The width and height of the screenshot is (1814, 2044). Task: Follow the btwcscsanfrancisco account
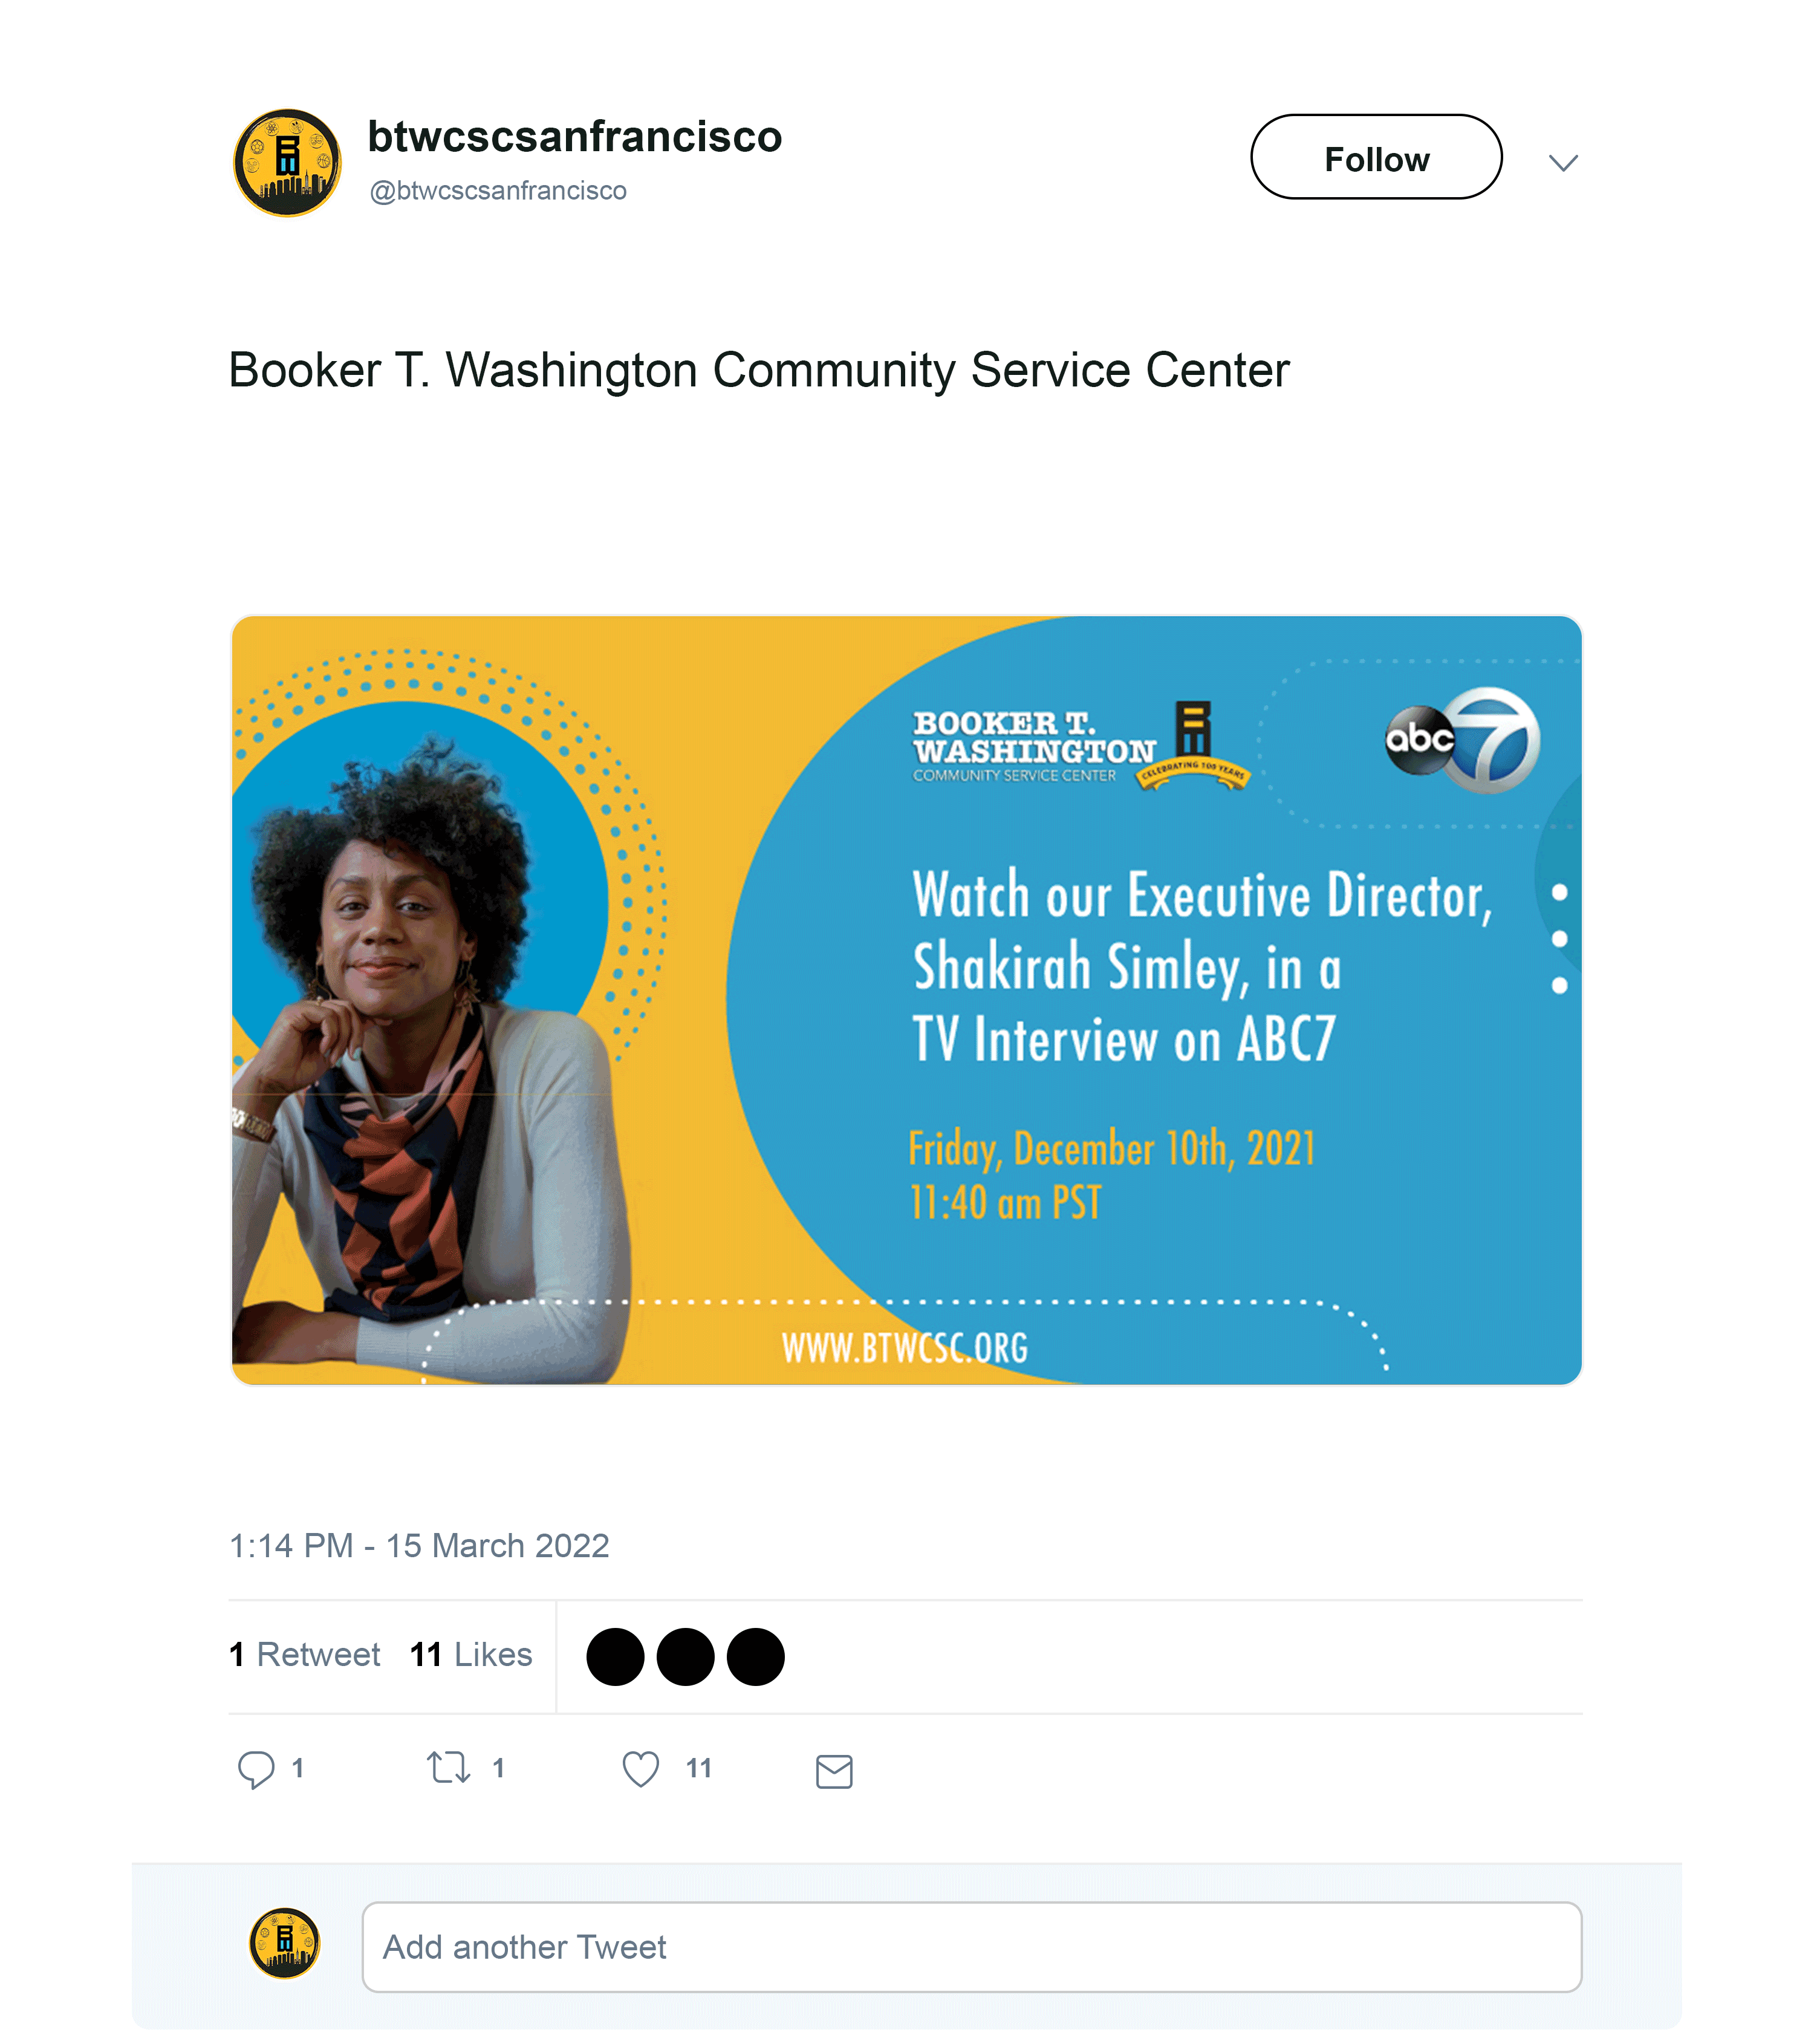click(x=1376, y=157)
